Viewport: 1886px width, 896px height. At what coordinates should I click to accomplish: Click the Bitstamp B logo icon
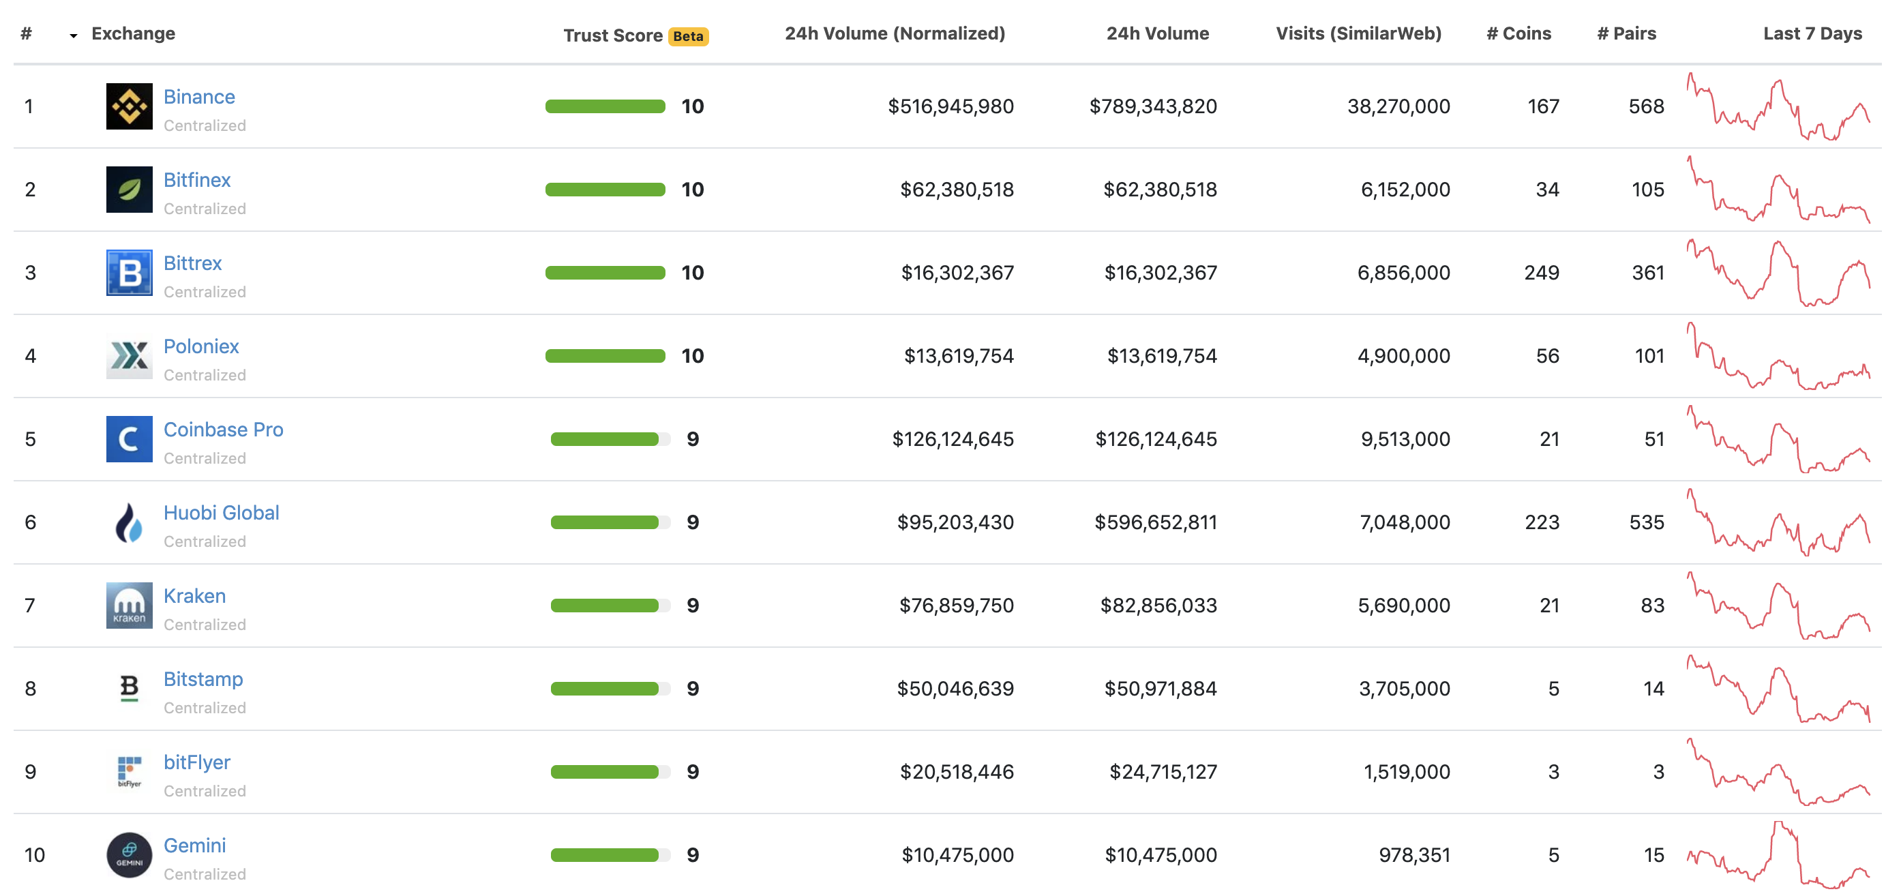[x=129, y=688]
